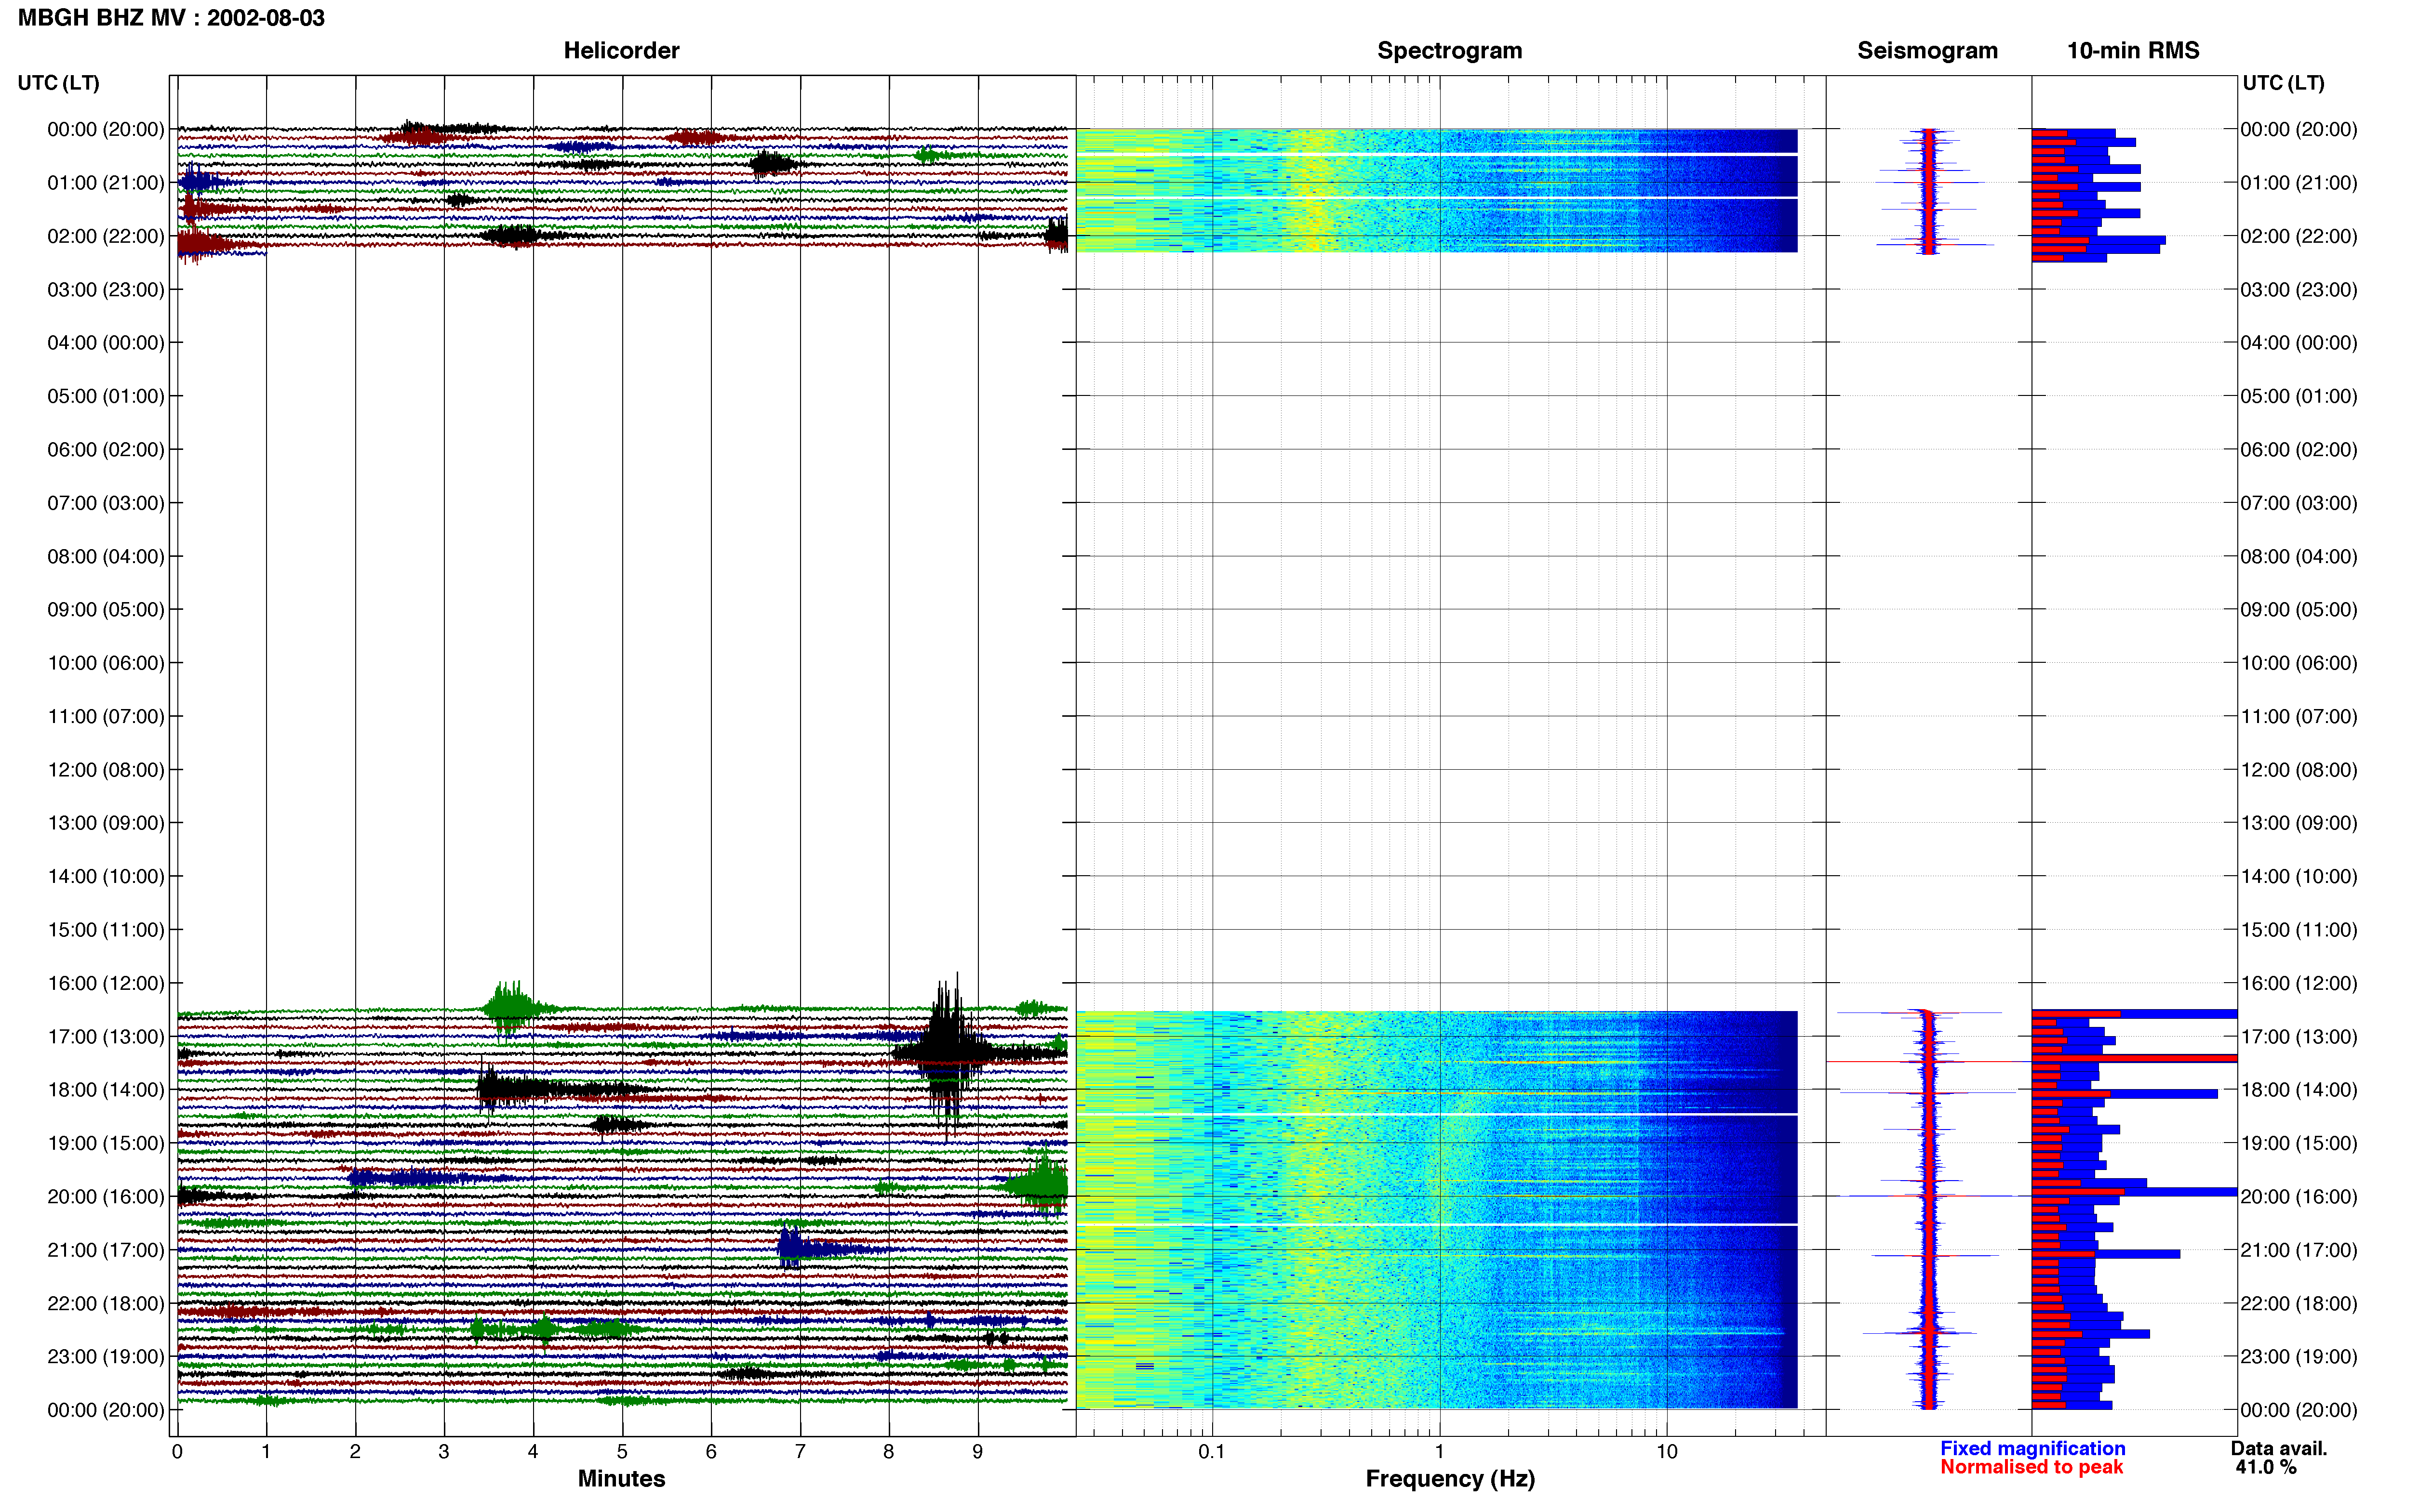
Task: Click the left 23:00 (19:00) time label
Action: (x=106, y=1357)
